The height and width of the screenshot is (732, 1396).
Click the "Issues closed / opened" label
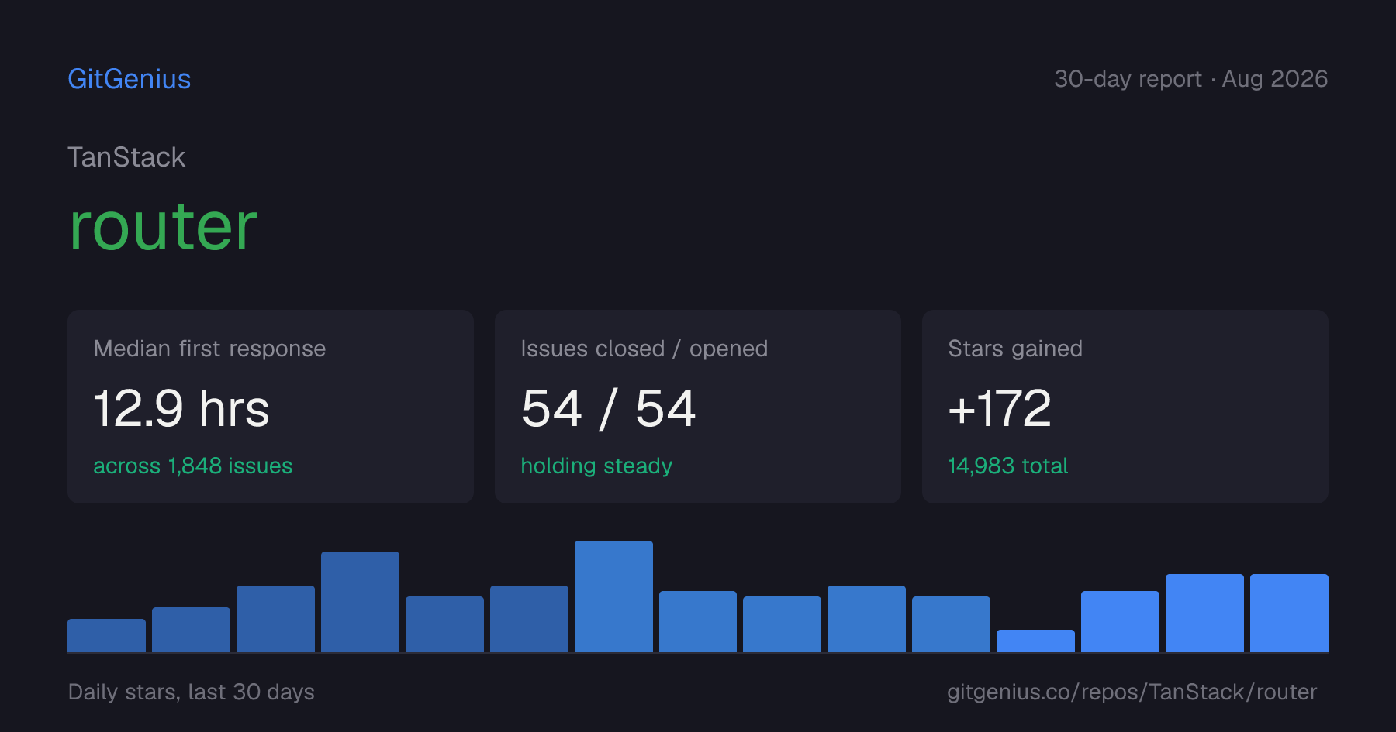click(644, 349)
